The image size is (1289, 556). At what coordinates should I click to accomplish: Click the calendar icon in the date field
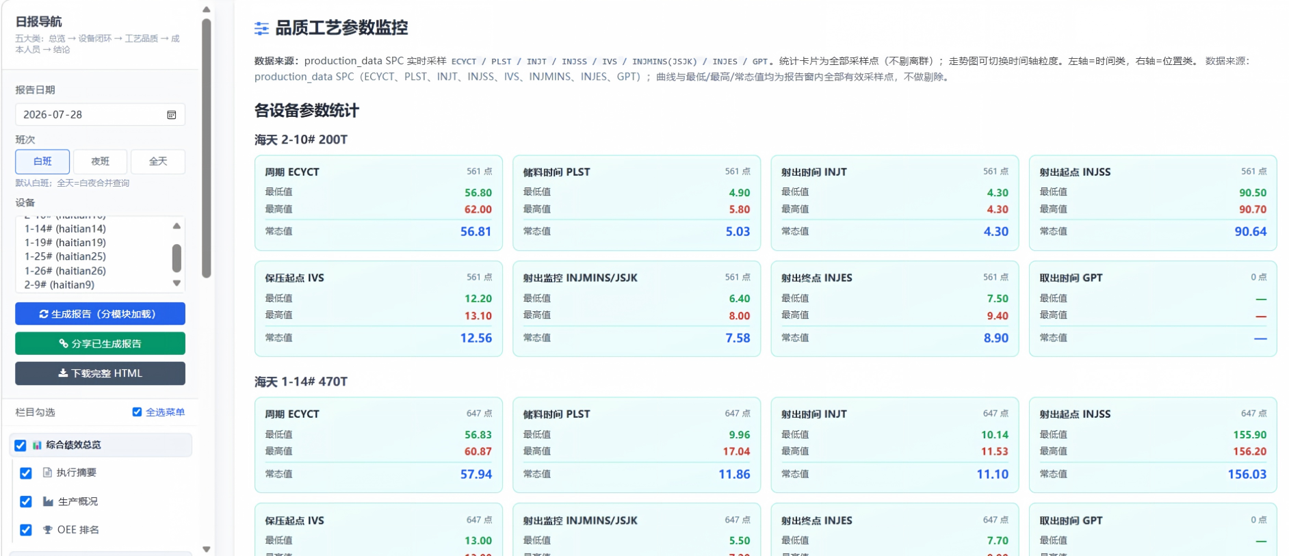[x=172, y=115]
